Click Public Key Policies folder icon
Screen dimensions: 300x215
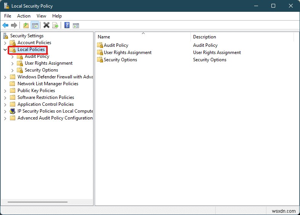(x=13, y=91)
